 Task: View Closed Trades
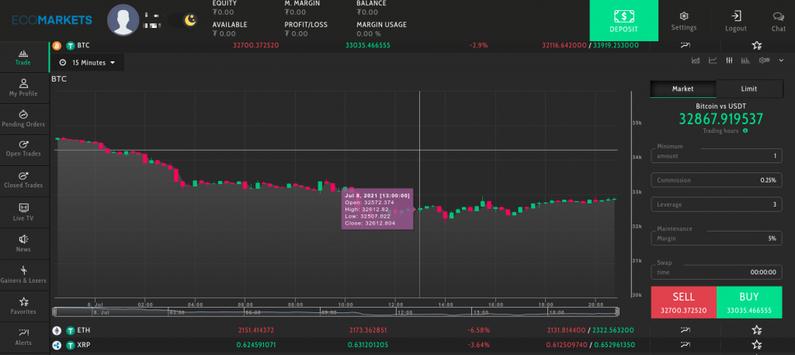point(23,180)
